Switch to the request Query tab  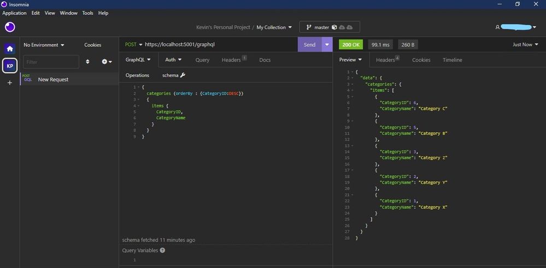202,60
